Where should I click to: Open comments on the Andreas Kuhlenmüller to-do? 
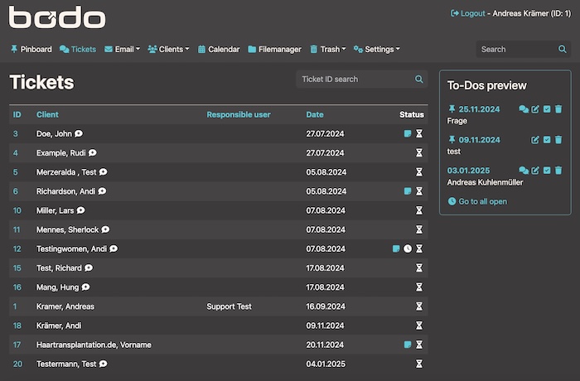tap(524, 171)
